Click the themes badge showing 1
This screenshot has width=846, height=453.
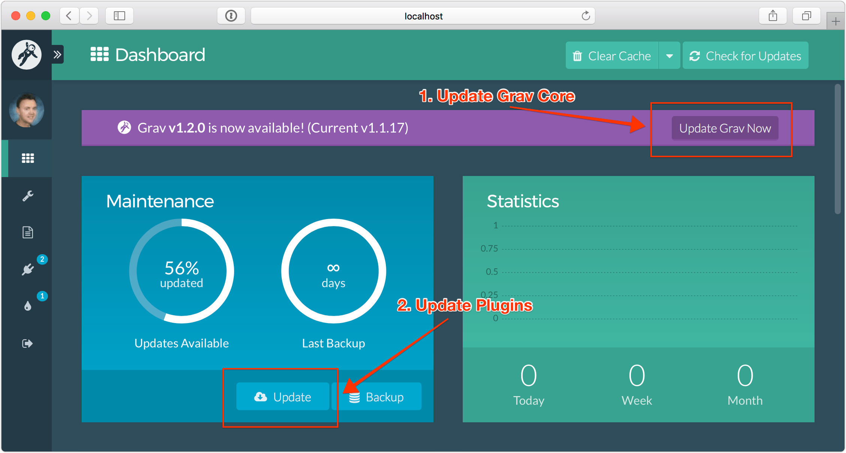tap(42, 296)
